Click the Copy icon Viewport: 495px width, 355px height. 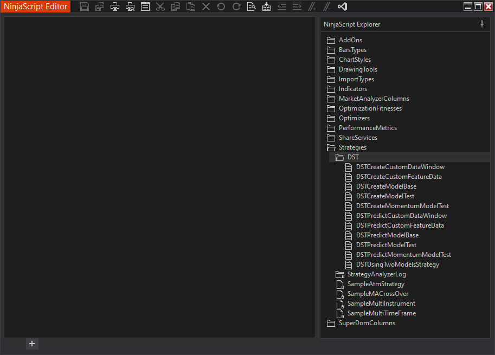(176, 7)
